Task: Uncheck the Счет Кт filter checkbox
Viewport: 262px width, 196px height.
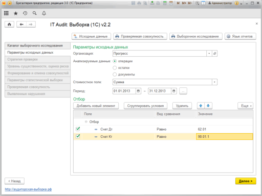Action: pyautogui.click(x=78, y=136)
